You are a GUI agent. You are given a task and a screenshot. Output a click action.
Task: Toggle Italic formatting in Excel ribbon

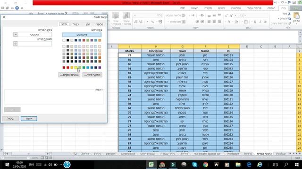click(260, 22)
